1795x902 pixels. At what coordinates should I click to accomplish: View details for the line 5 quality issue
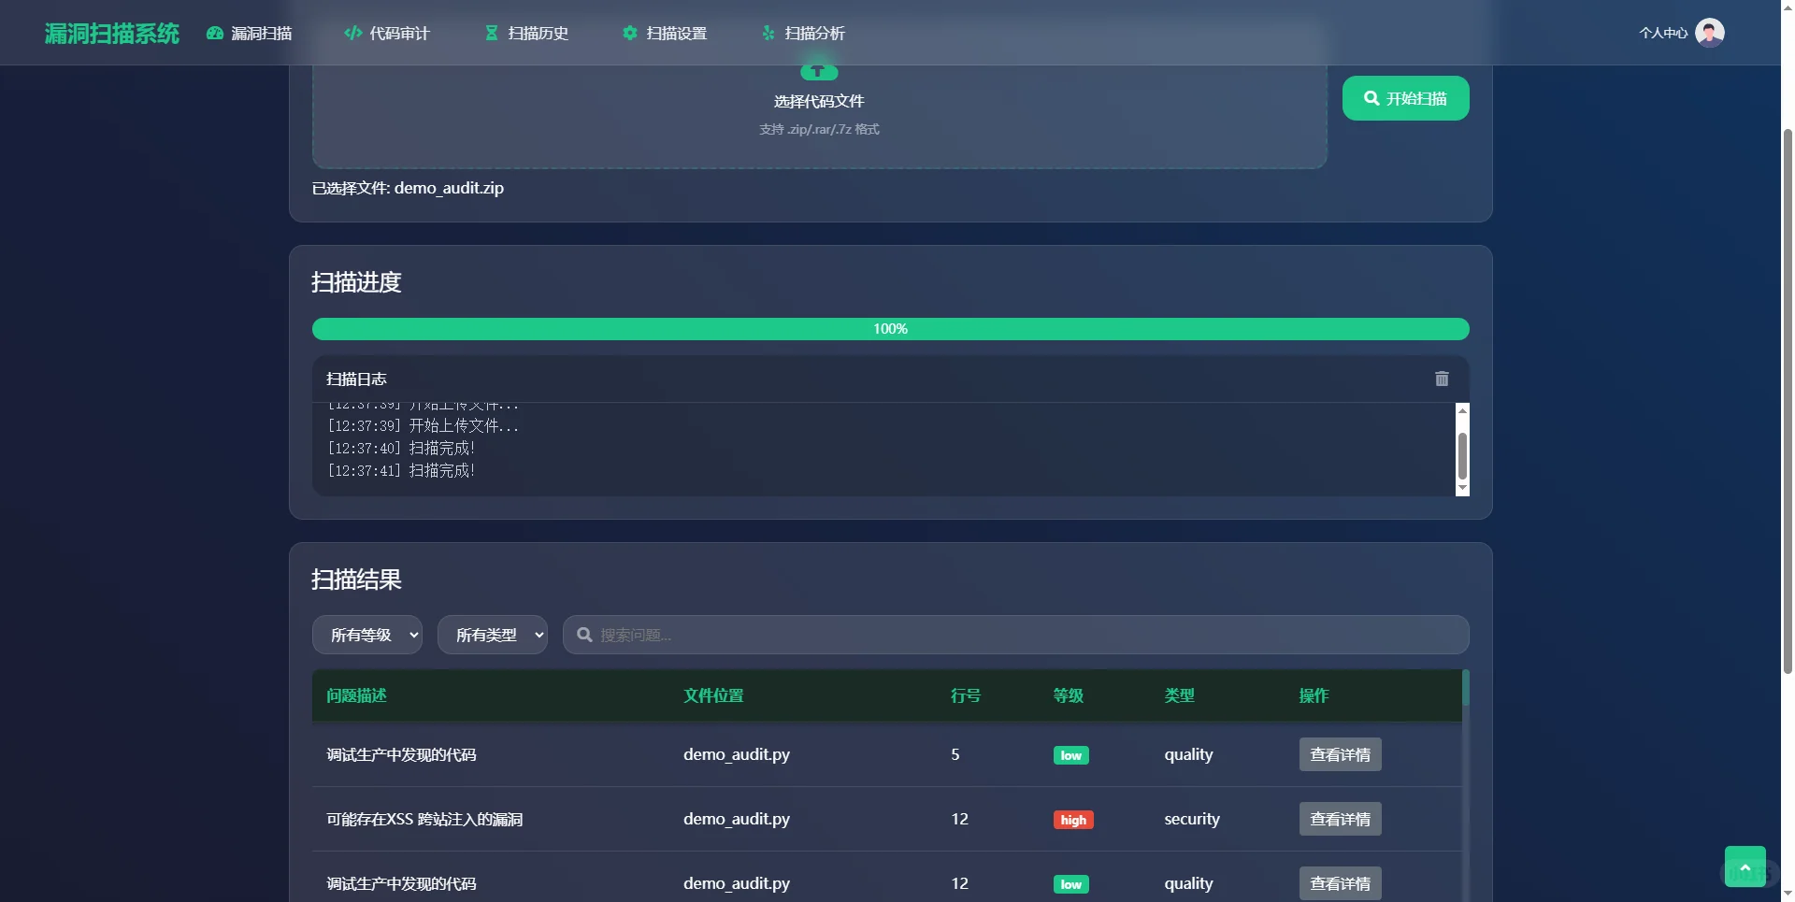[1340, 754]
